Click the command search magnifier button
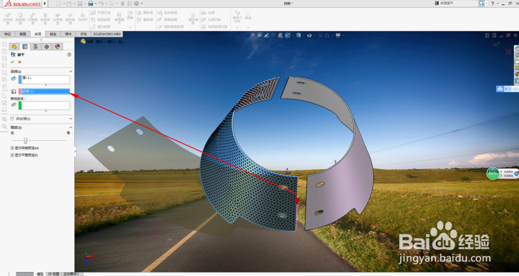The height and width of the screenshot is (276, 519). [x=482, y=3]
